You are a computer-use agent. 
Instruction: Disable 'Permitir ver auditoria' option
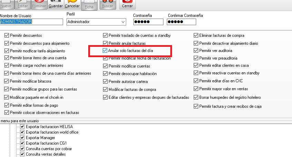(x=196, y=51)
